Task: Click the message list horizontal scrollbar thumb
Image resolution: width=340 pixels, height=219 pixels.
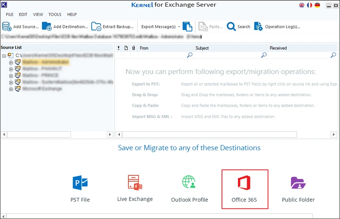Action: [210, 134]
